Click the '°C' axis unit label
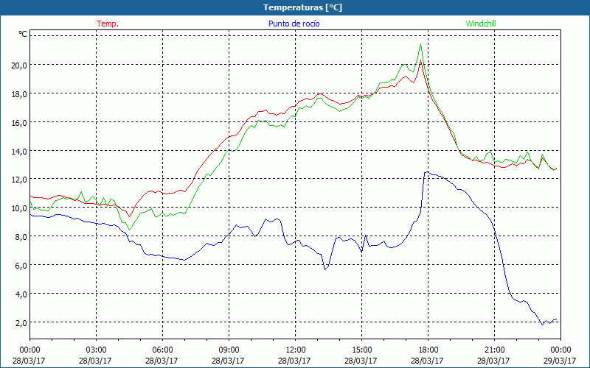Screen dimensions: 590x368 tap(23, 34)
